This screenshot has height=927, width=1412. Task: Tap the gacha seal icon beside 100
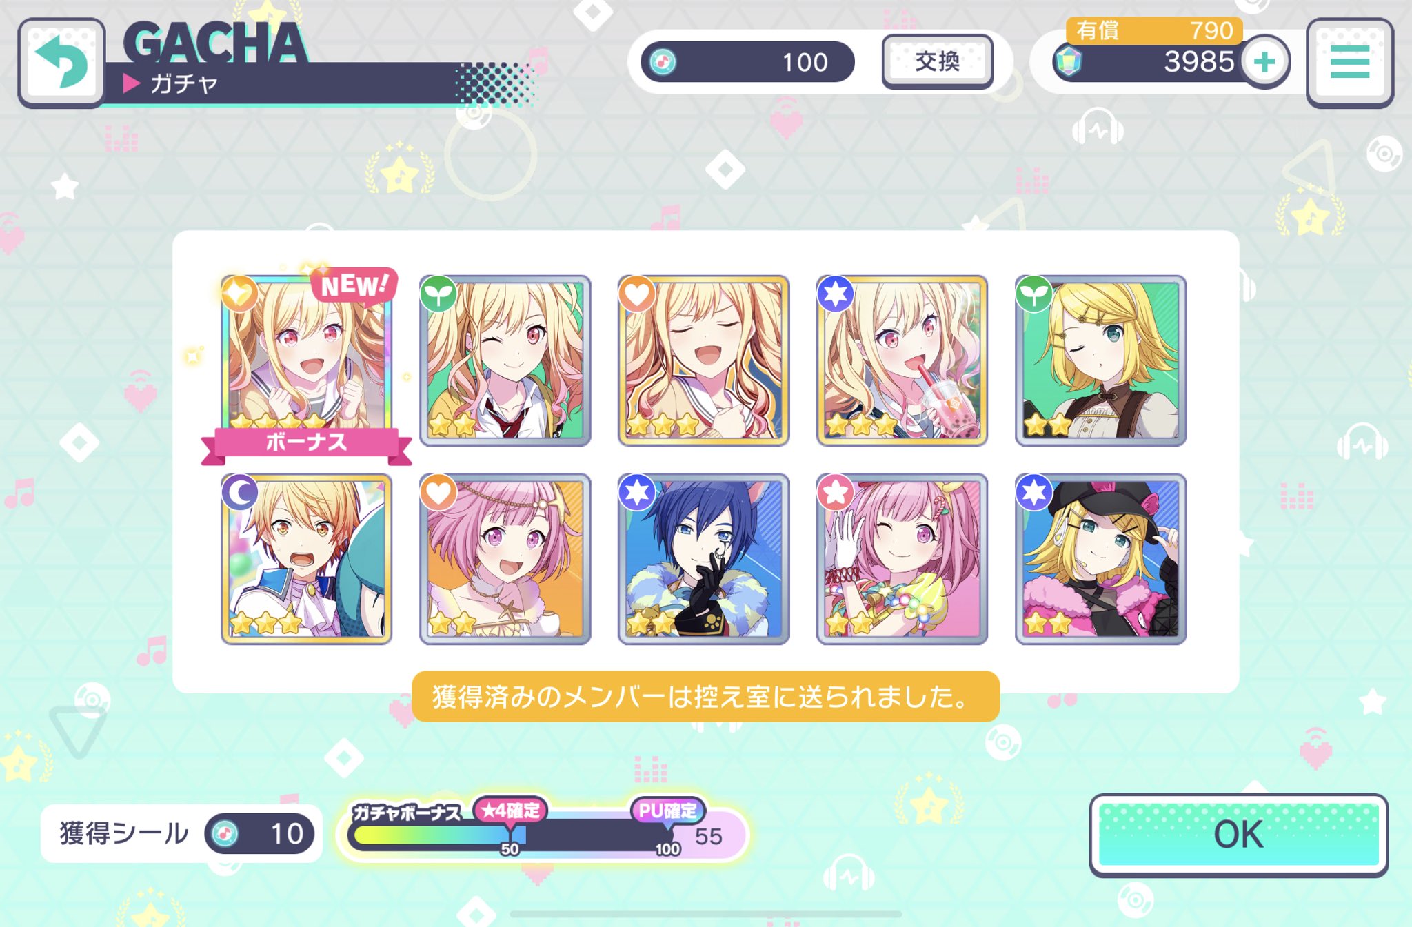pos(663,62)
